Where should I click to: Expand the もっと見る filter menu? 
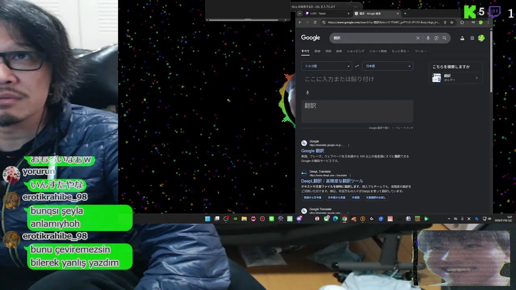400,51
